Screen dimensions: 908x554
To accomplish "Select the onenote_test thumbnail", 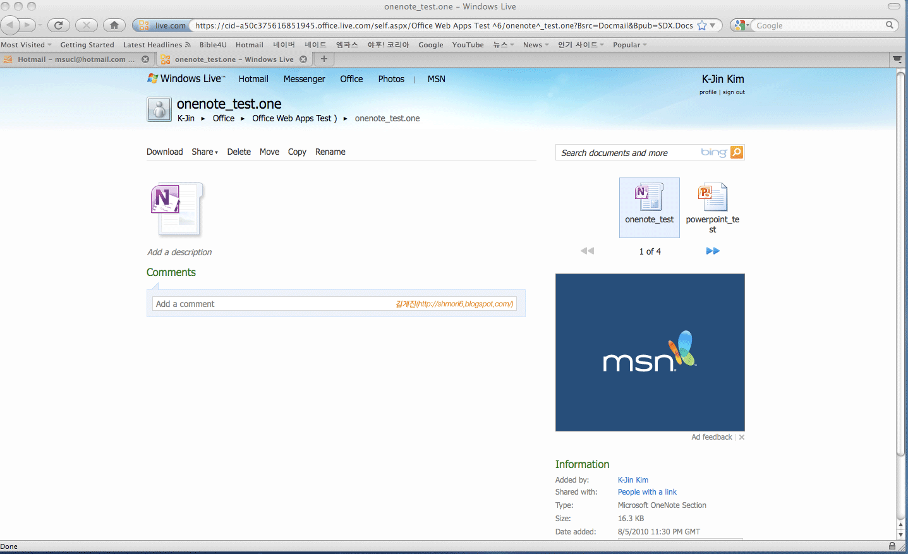I will coord(650,208).
